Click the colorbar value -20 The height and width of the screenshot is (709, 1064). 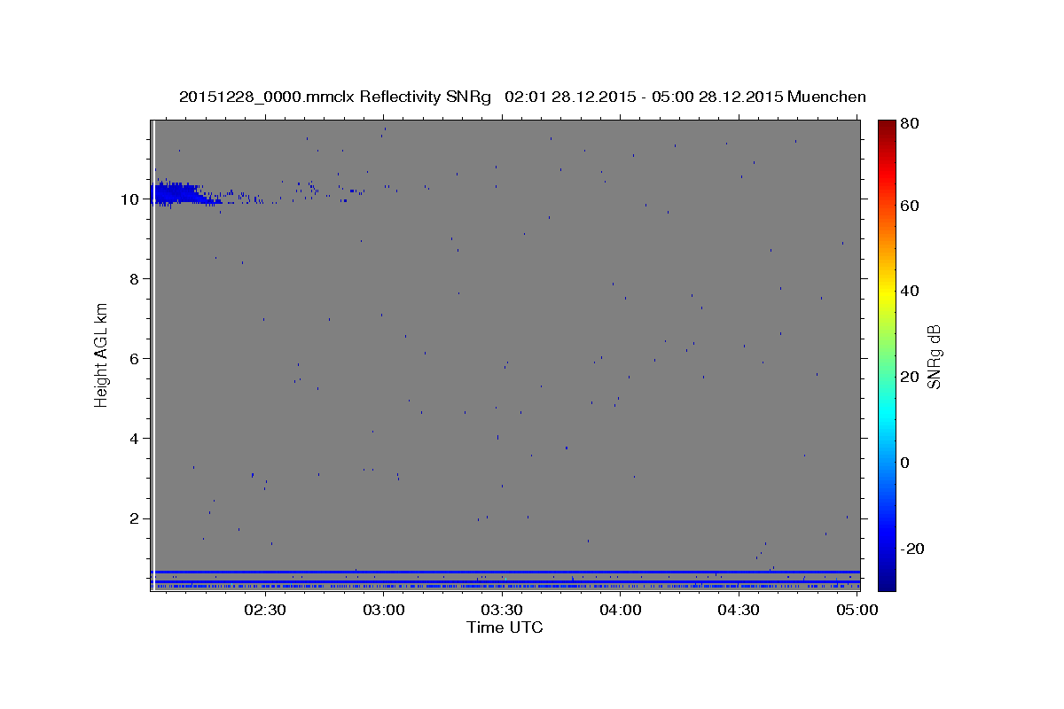(x=911, y=549)
